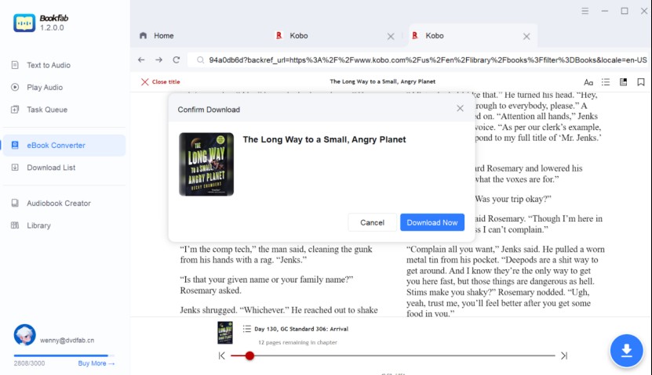Close the second Kobo tab
Screen dimensions: 652x375
coord(526,37)
